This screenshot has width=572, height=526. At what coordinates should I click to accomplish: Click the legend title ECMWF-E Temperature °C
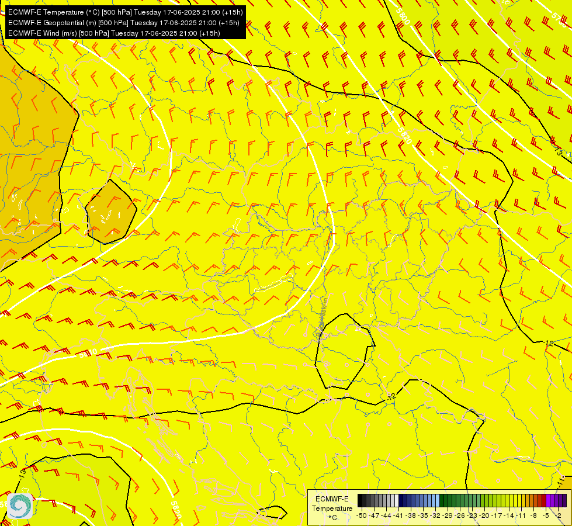click(x=332, y=508)
